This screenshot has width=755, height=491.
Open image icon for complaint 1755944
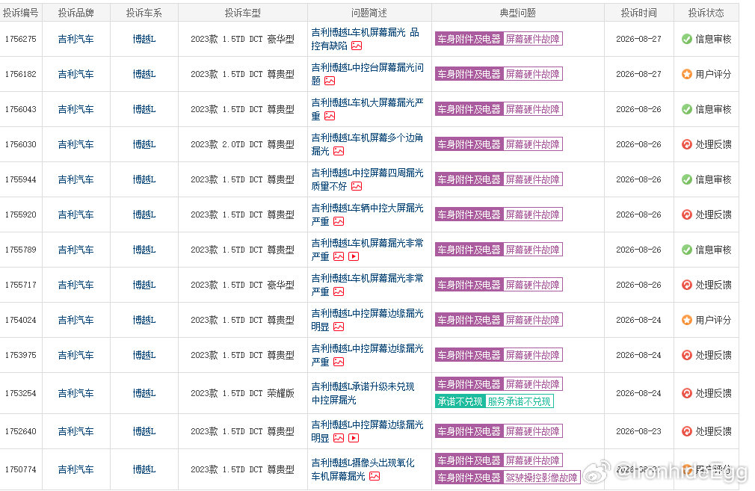[x=357, y=186]
